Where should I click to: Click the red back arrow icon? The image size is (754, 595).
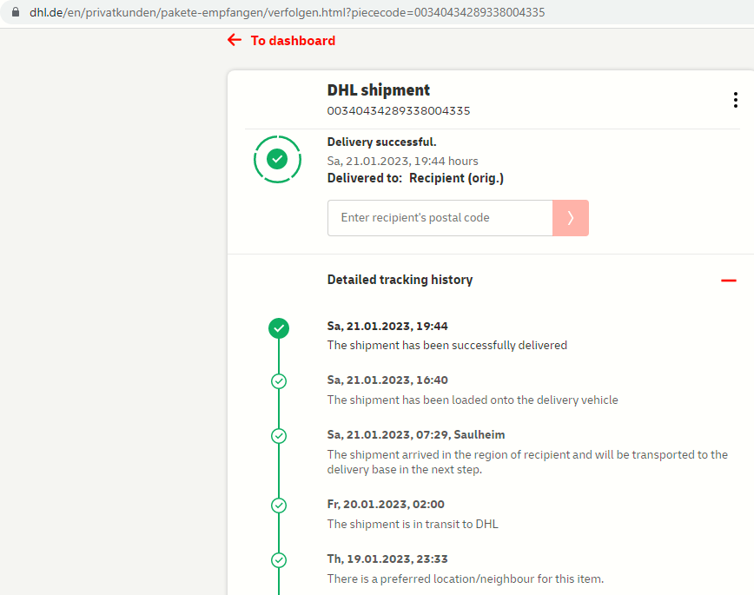coord(234,40)
